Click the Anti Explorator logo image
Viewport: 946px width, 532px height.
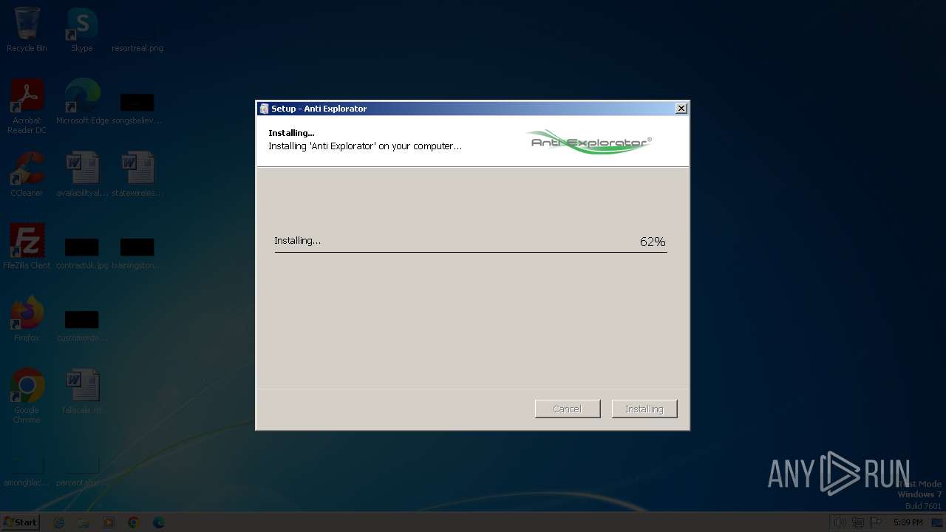tap(591, 141)
